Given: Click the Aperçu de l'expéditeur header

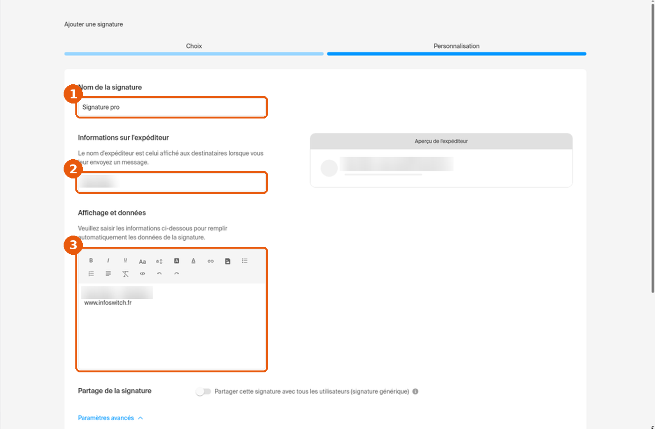Looking at the screenshot, I should coord(441,141).
